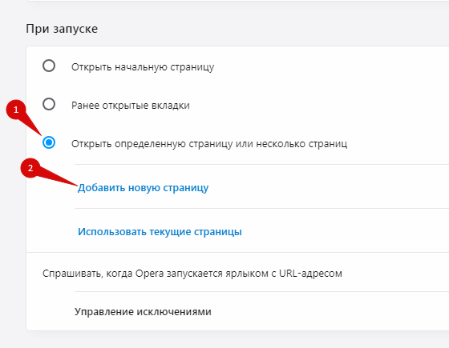
Task: Click the 'Использовать текущие страницы' link
Action: click(160, 232)
